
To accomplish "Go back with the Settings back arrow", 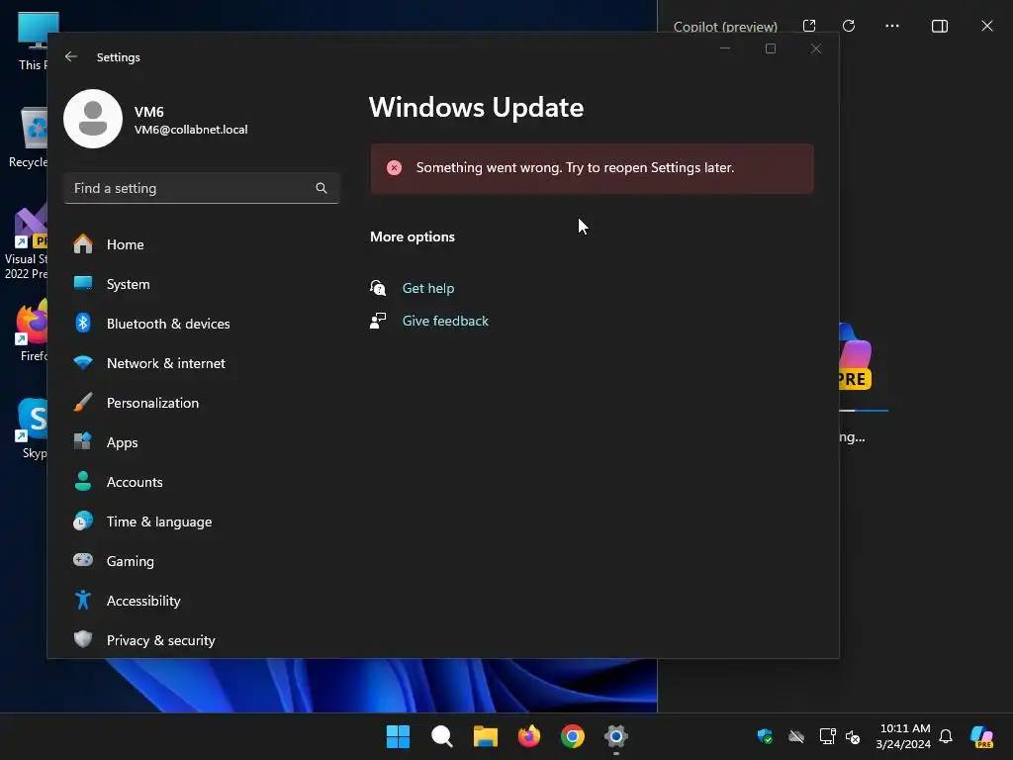I will (71, 56).
